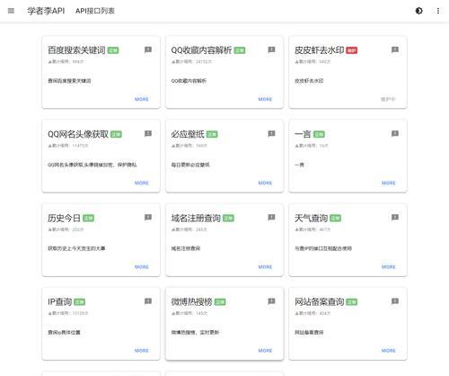This screenshot has height=376, width=449.
Task: Open MORE on 百度搜索关键词 card
Action: [142, 99]
